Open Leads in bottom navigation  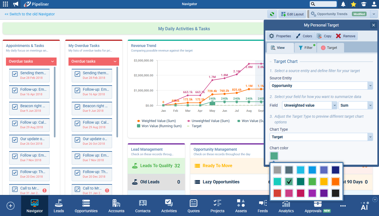(x=59, y=206)
